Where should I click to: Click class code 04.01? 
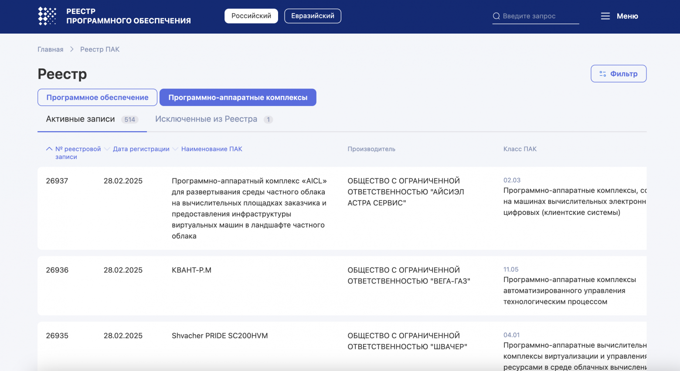(x=511, y=335)
